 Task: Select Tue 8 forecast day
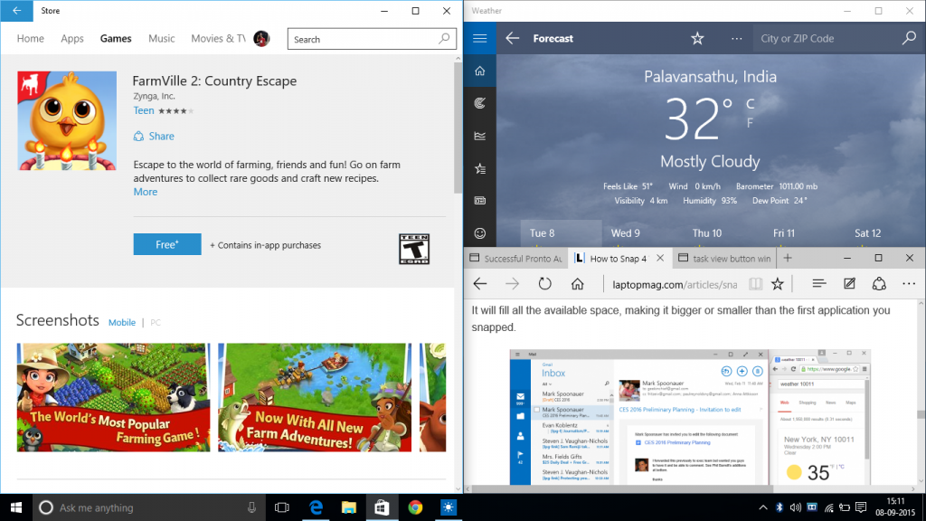click(561, 233)
